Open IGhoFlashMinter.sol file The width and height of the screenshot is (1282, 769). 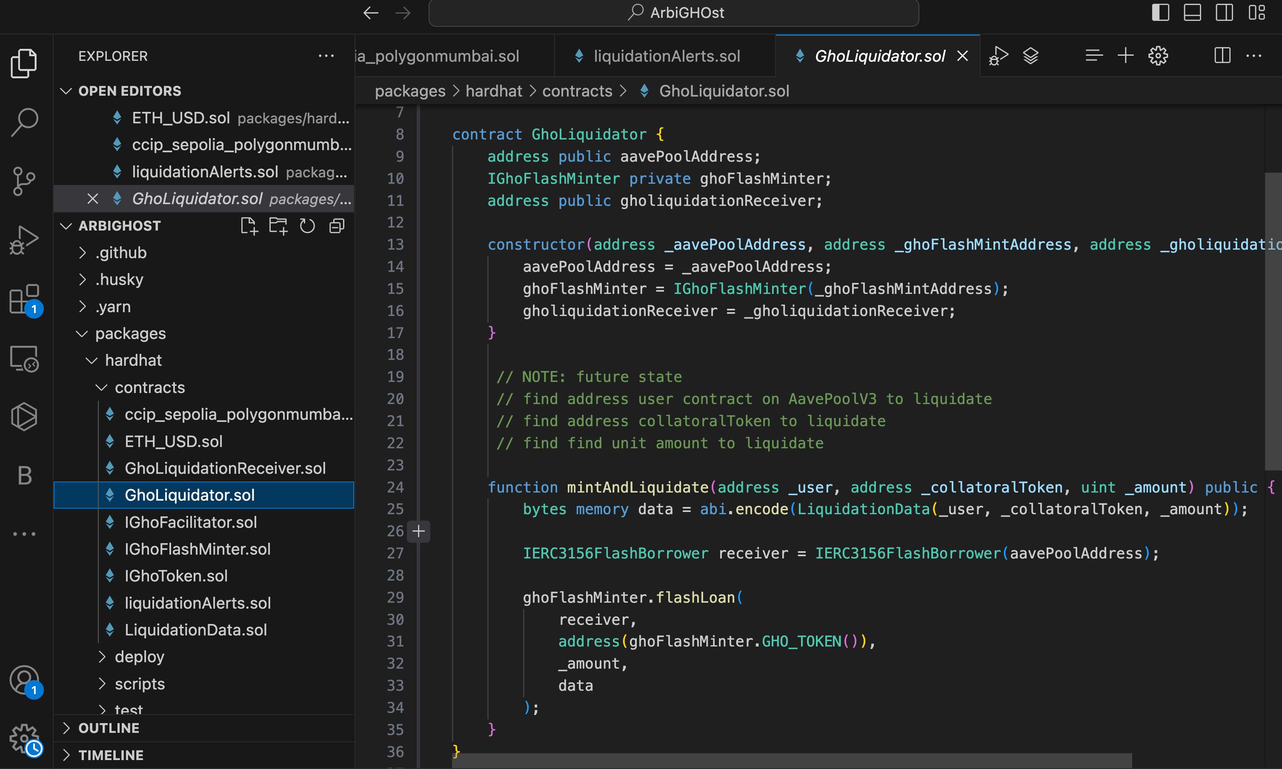click(204, 549)
